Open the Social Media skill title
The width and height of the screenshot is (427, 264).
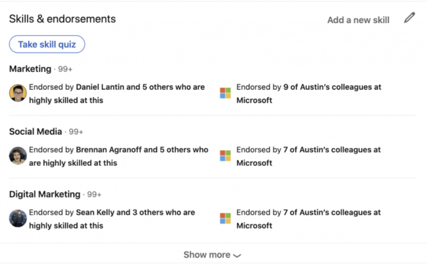click(x=35, y=132)
